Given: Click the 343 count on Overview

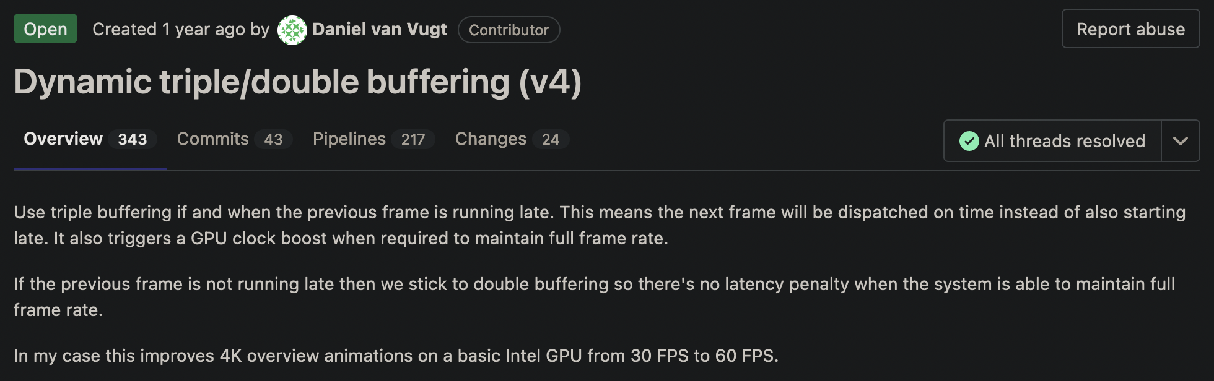Looking at the screenshot, I should 133,140.
